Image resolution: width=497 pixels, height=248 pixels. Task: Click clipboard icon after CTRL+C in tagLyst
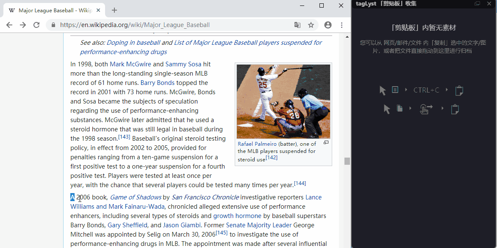(459, 90)
